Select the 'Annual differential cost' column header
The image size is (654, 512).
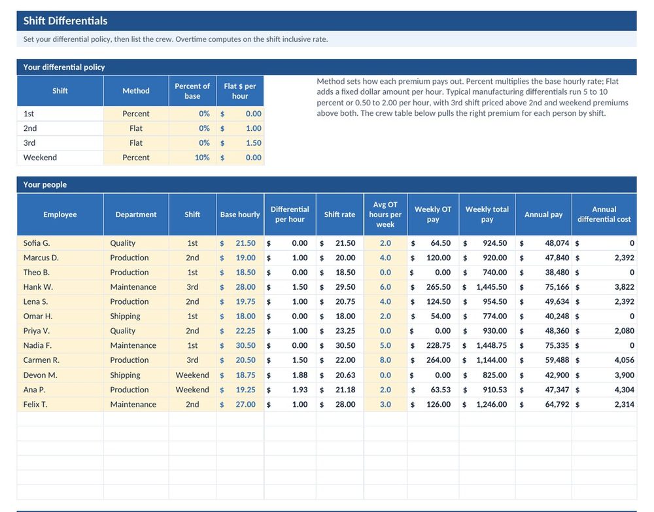(x=604, y=214)
